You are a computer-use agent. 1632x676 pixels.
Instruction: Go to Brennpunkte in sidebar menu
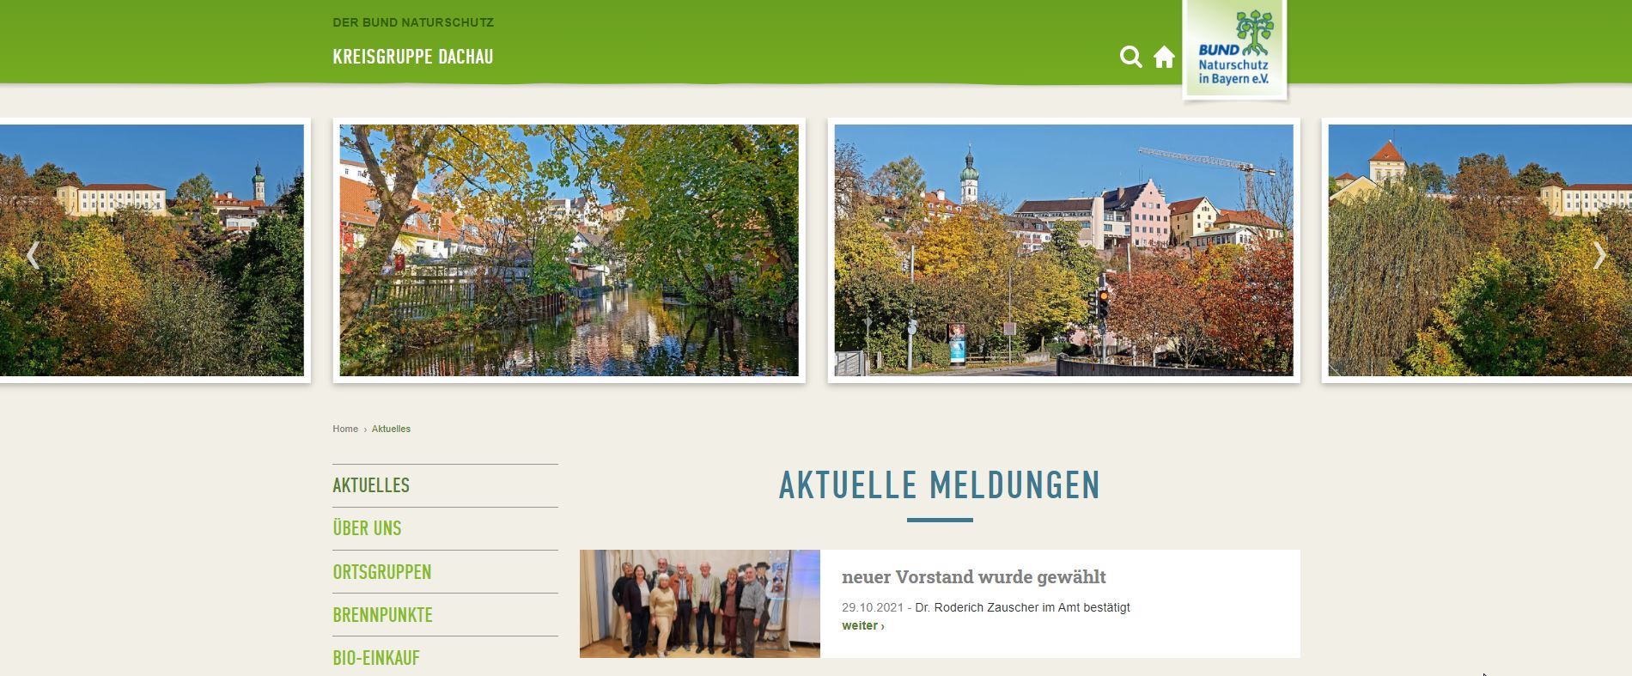pyautogui.click(x=382, y=615)
